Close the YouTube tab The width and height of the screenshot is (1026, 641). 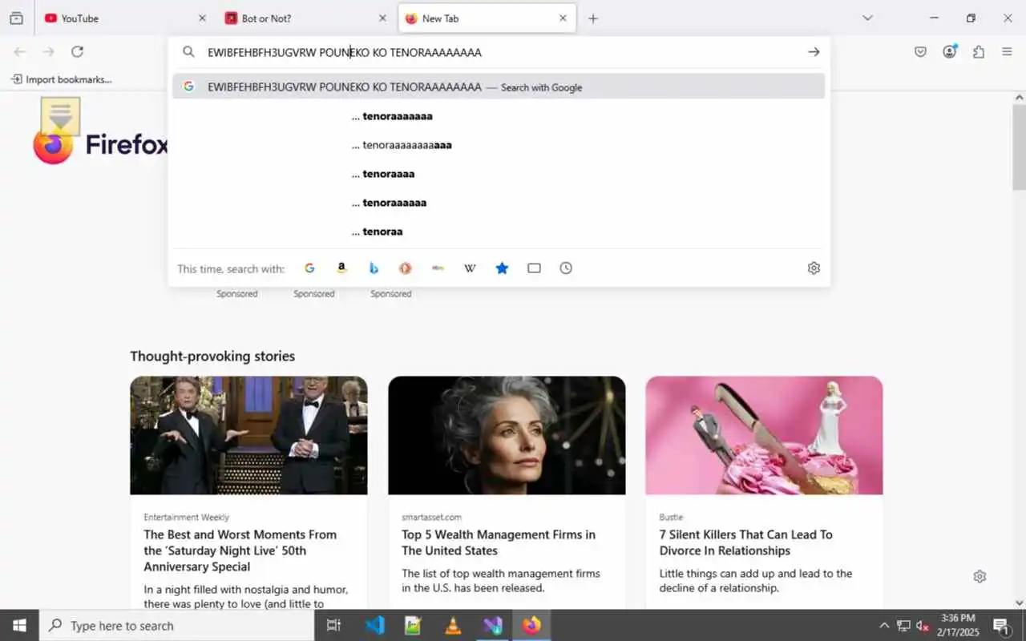202,18
